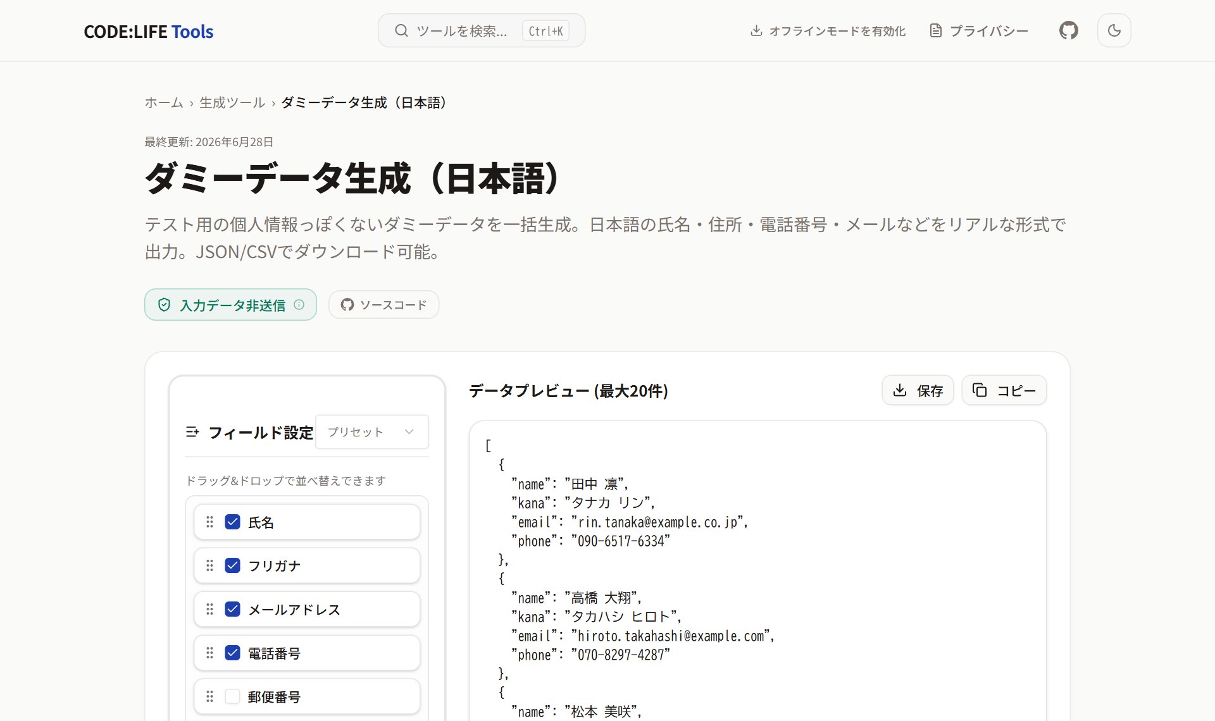The image size is (1215, 721).
Task: Open the プライバシー page link
Action: pyautogui.click(x=978, y=30)
